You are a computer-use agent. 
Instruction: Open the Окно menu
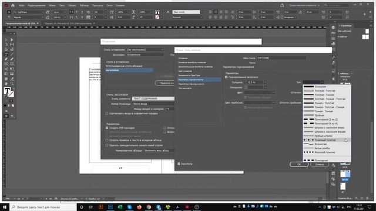pyautogui.click(x=109, y=5)
